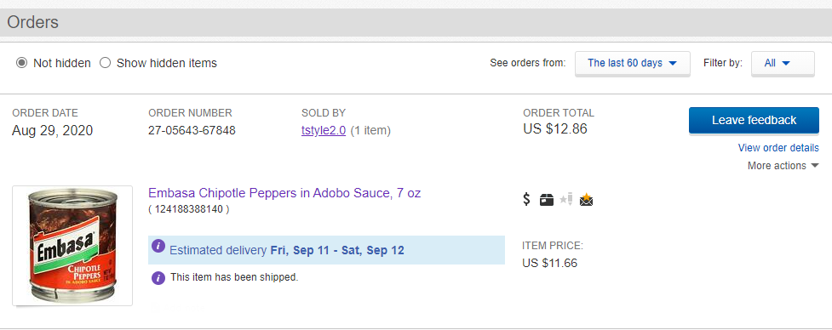Viewport: 832px width, 330px height.
Task: Click the estimated delivery date banner
Action: coord(326,250)
